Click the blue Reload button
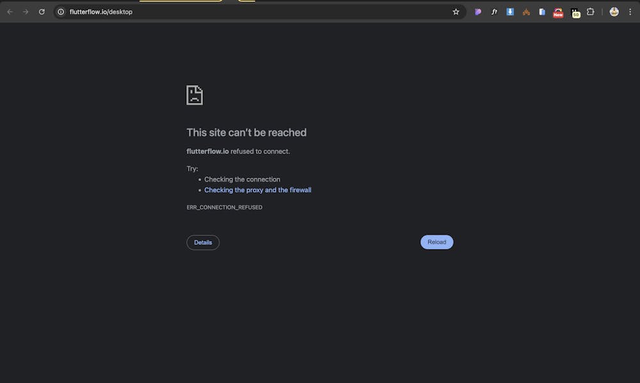640x383 pixels. pyautogui.click(x=436, y=242)
